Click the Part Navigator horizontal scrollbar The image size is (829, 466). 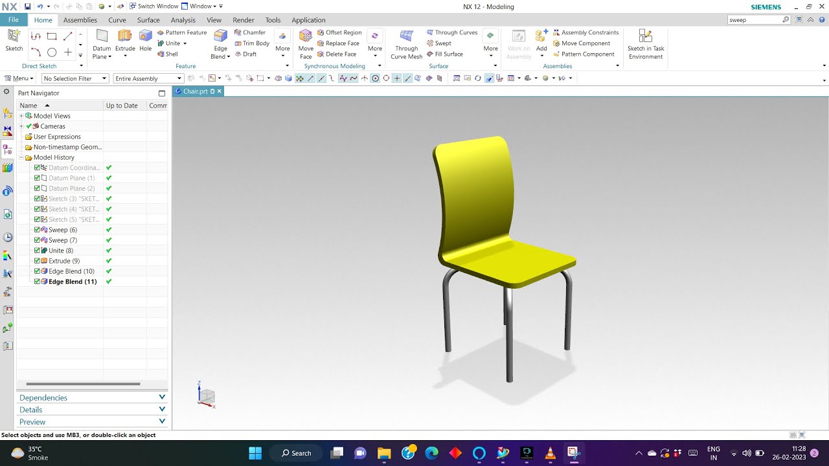click(83, 384)
